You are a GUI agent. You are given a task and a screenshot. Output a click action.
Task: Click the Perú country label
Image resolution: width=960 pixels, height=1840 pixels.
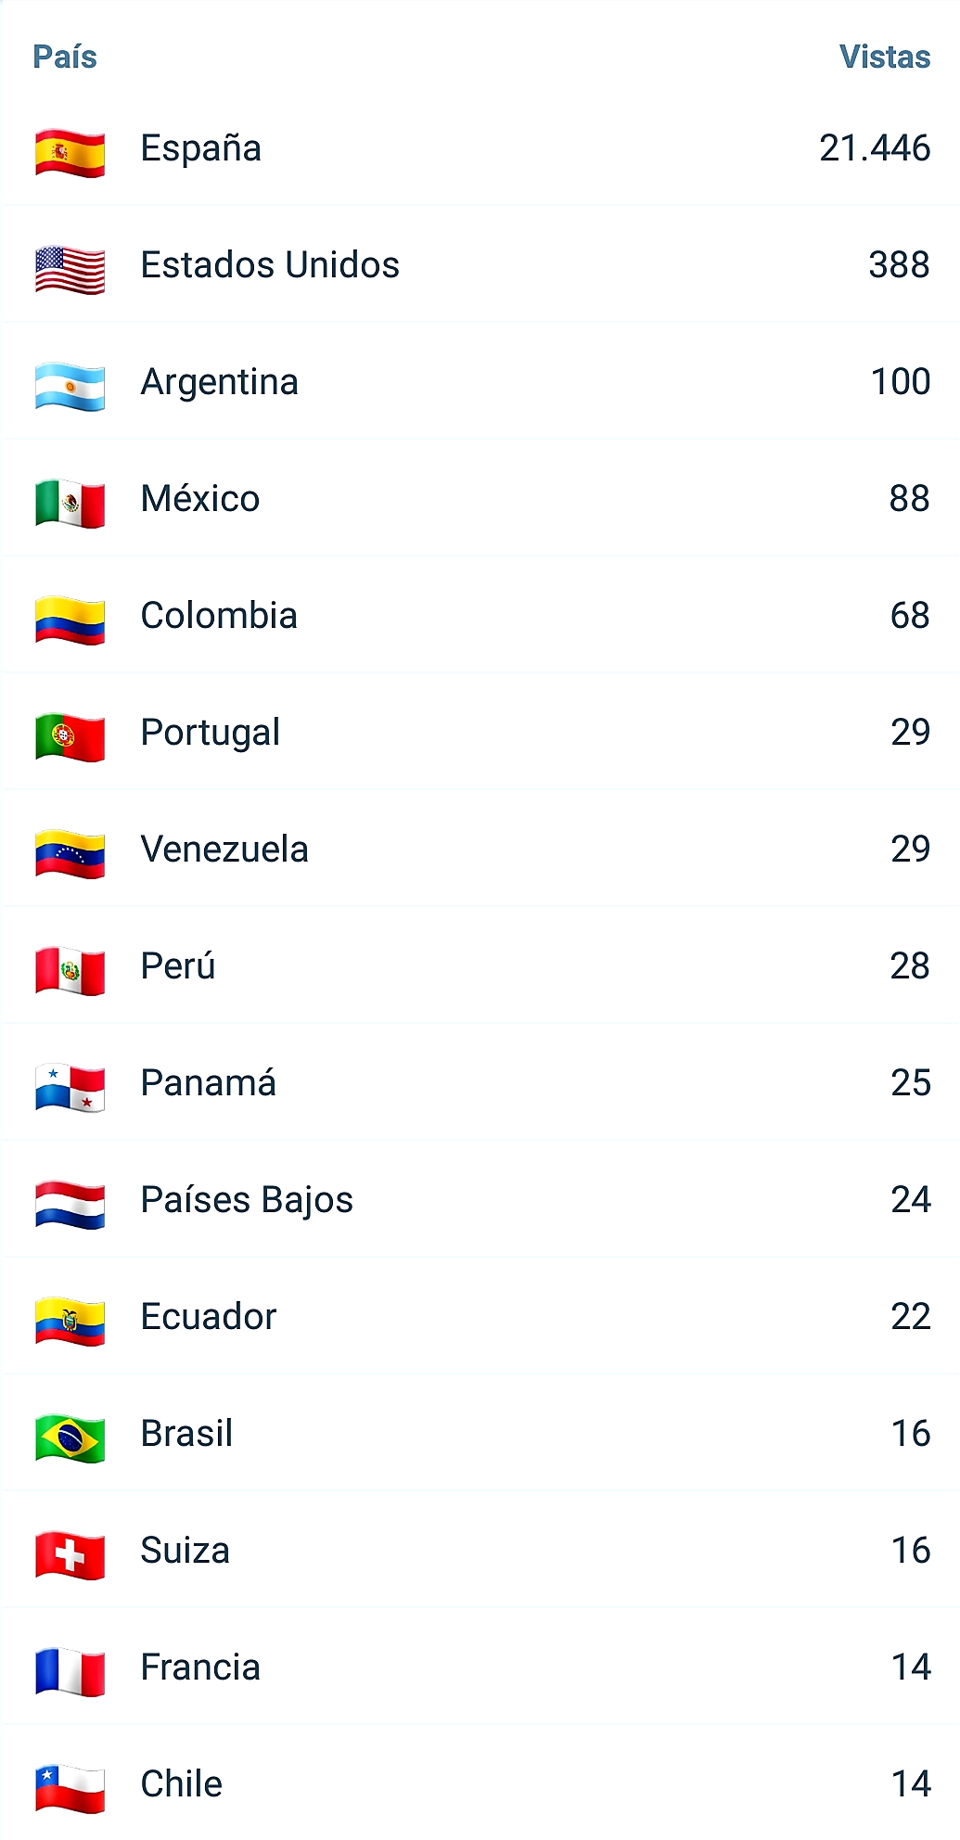[178, 966]
